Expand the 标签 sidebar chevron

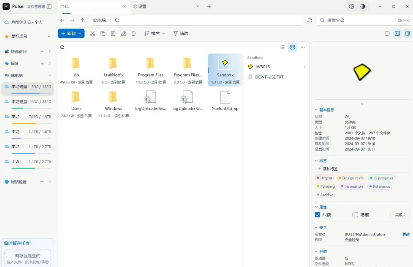click(x=49, y=63)
